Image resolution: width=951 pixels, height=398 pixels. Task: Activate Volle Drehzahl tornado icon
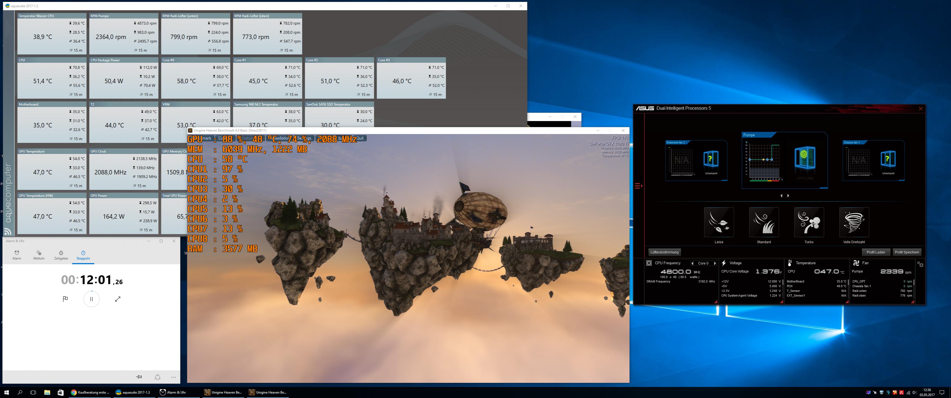[854, 222]
